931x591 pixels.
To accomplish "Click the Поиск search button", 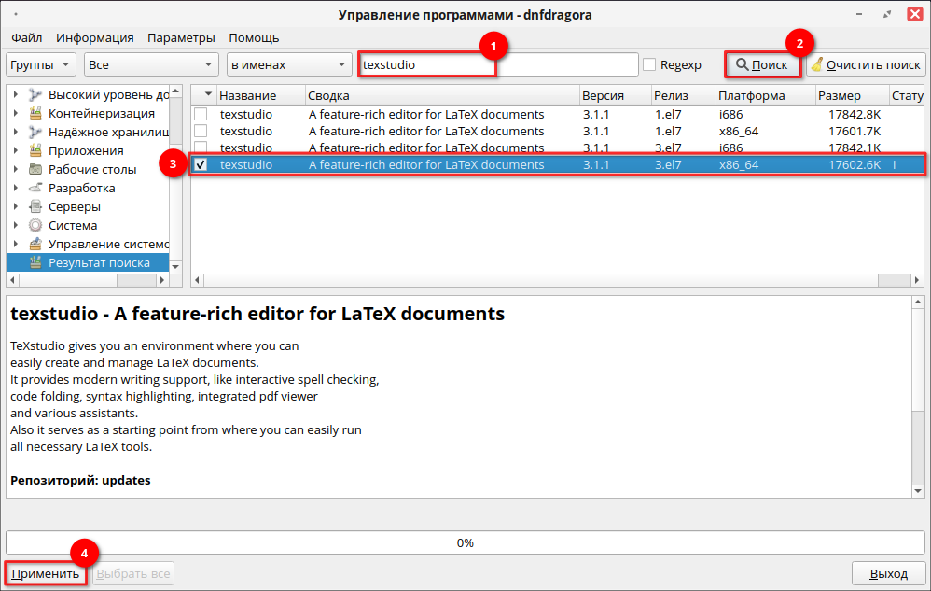I will [762, 64].
